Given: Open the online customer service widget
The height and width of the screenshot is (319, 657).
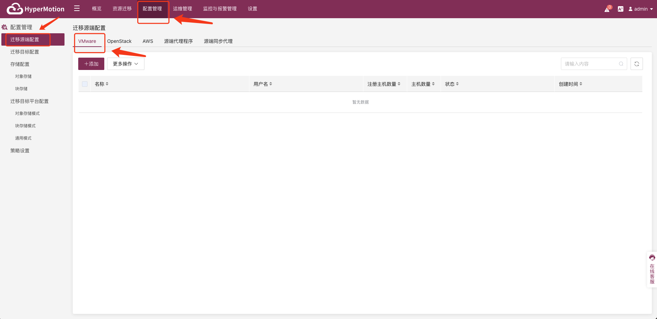Looking at the screenshot, I should tap(652, 270).
